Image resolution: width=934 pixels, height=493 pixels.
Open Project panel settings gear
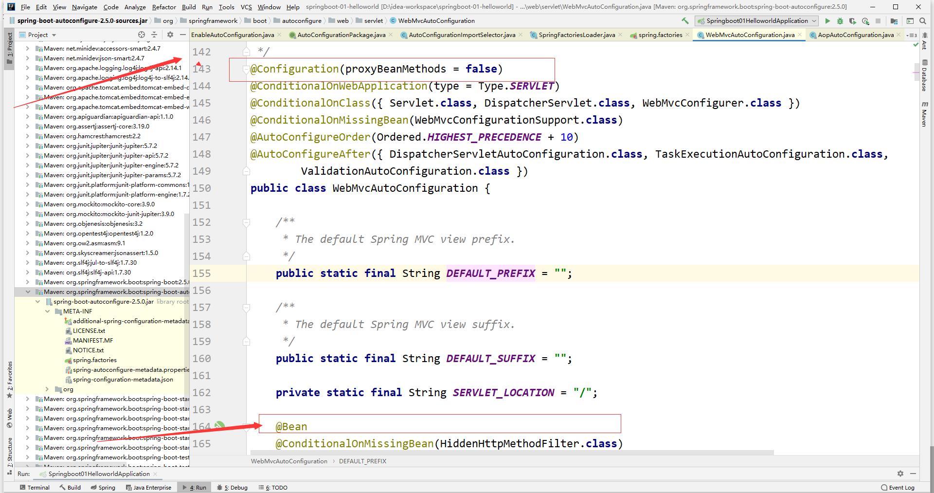[170, 35]
